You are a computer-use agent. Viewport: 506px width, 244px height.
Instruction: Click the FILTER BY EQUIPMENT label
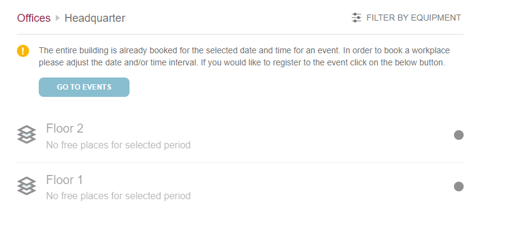[413, 18]
